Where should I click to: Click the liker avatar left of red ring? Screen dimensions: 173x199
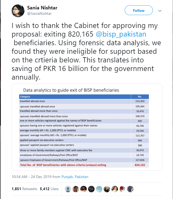click(x=115, y=189)
